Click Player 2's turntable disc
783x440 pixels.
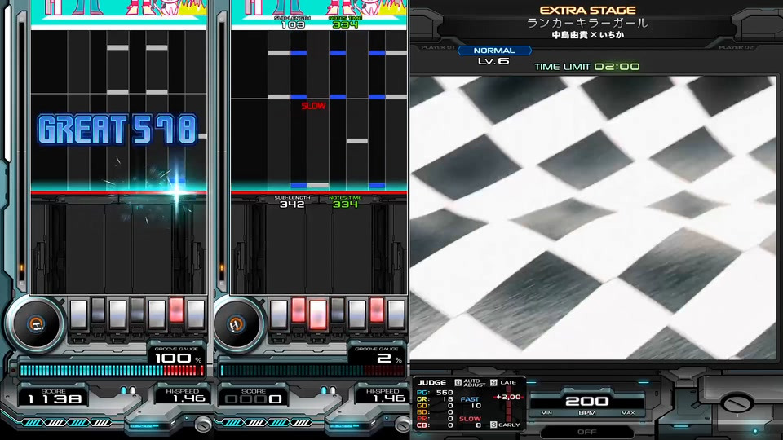point(236,325)
